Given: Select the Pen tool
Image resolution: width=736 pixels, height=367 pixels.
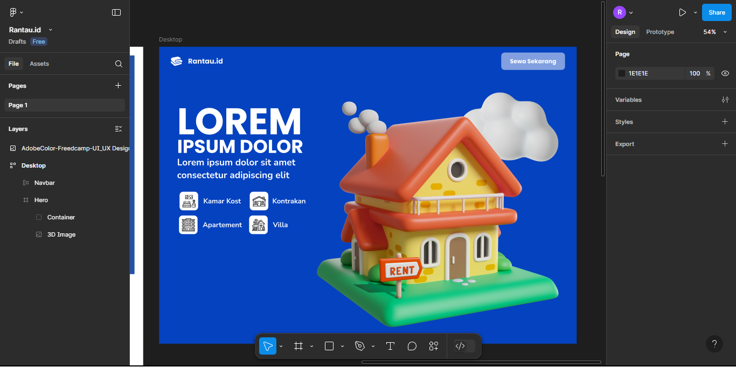Looking at the screenshot, I should click(x=360, y=346).
